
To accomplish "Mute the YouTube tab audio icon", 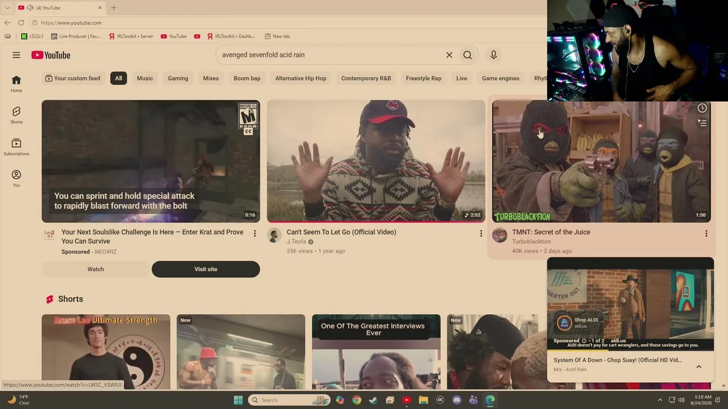I will pos(30,8).
